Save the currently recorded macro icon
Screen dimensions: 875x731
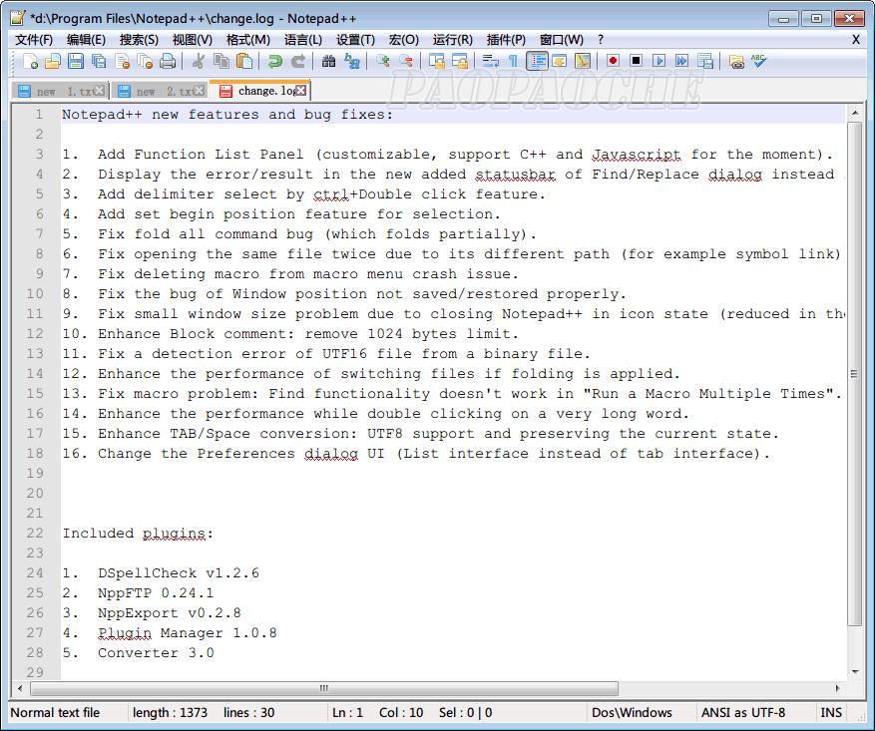click(704, 61)
